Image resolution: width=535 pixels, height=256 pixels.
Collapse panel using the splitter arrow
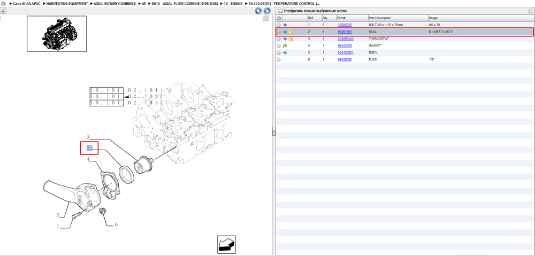273,131
